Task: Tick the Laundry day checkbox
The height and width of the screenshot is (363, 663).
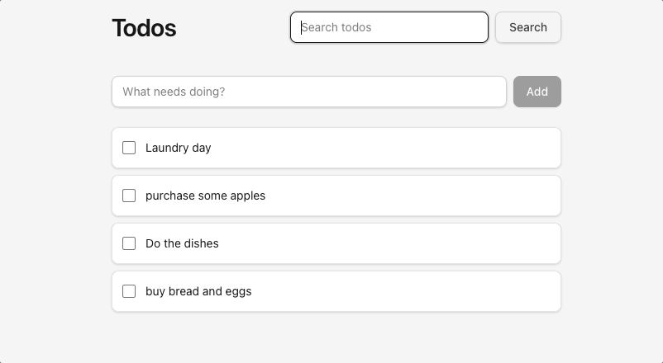Action: point(129,148)
